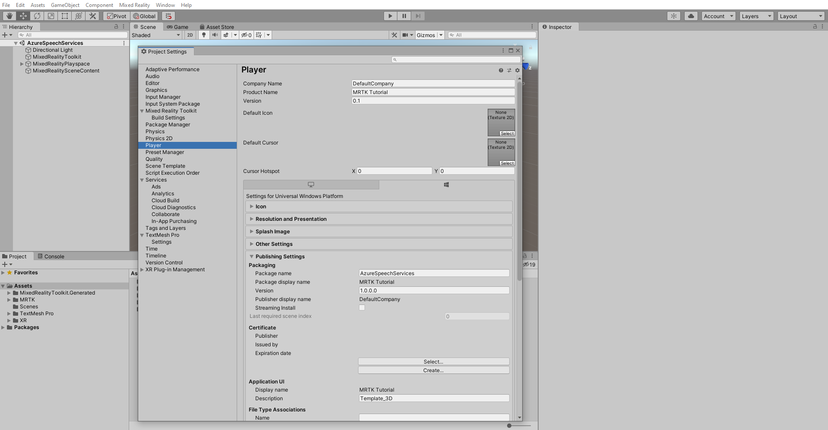828x430 pixels.
Task: Open custom editor tools
Action: click(92, 16)
